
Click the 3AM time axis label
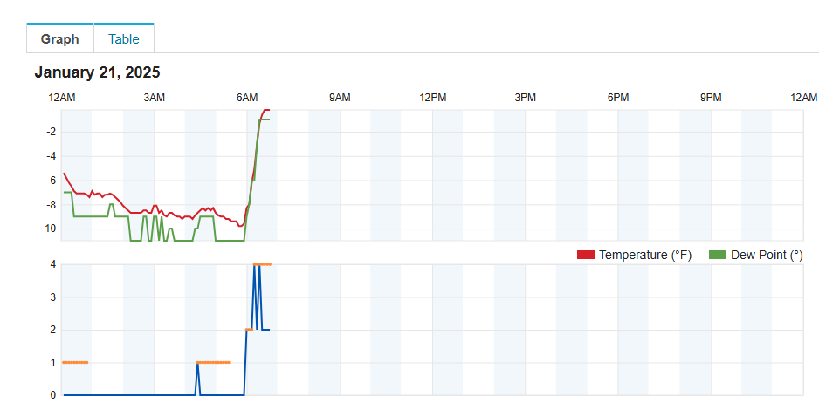[154, 98]
